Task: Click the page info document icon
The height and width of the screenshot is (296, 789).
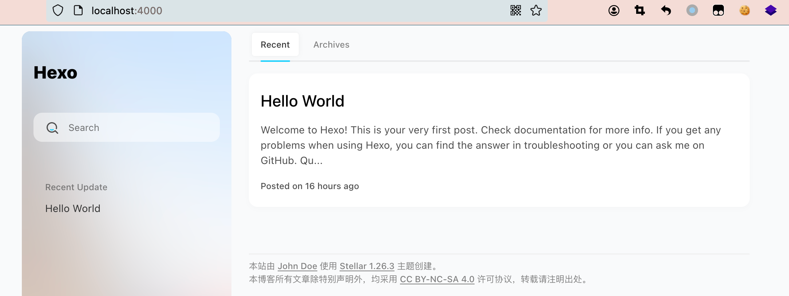Action: pos(78,11)
